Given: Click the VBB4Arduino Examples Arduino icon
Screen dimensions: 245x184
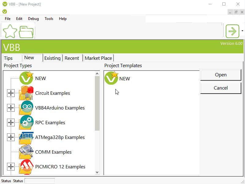Looking at the screenshot, I should point(26,108).
